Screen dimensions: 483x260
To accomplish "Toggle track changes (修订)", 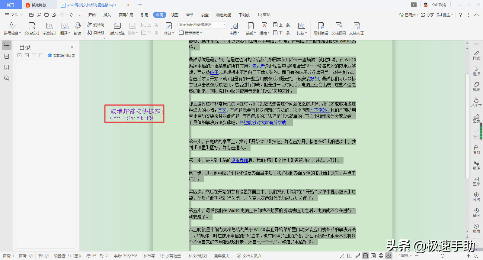I will (x=169, y=29).
